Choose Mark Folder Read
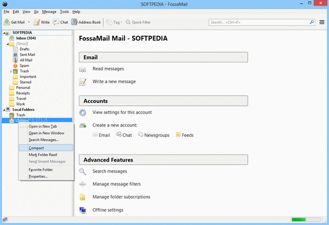Viewport: 329px width, 225px height. click(x=43, y=154)
